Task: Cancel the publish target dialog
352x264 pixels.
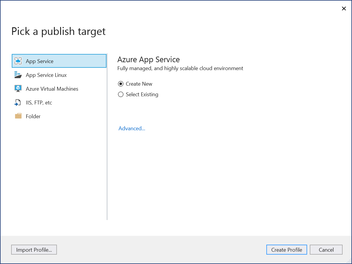Action: pyautogui.click(x=326, y=250)
